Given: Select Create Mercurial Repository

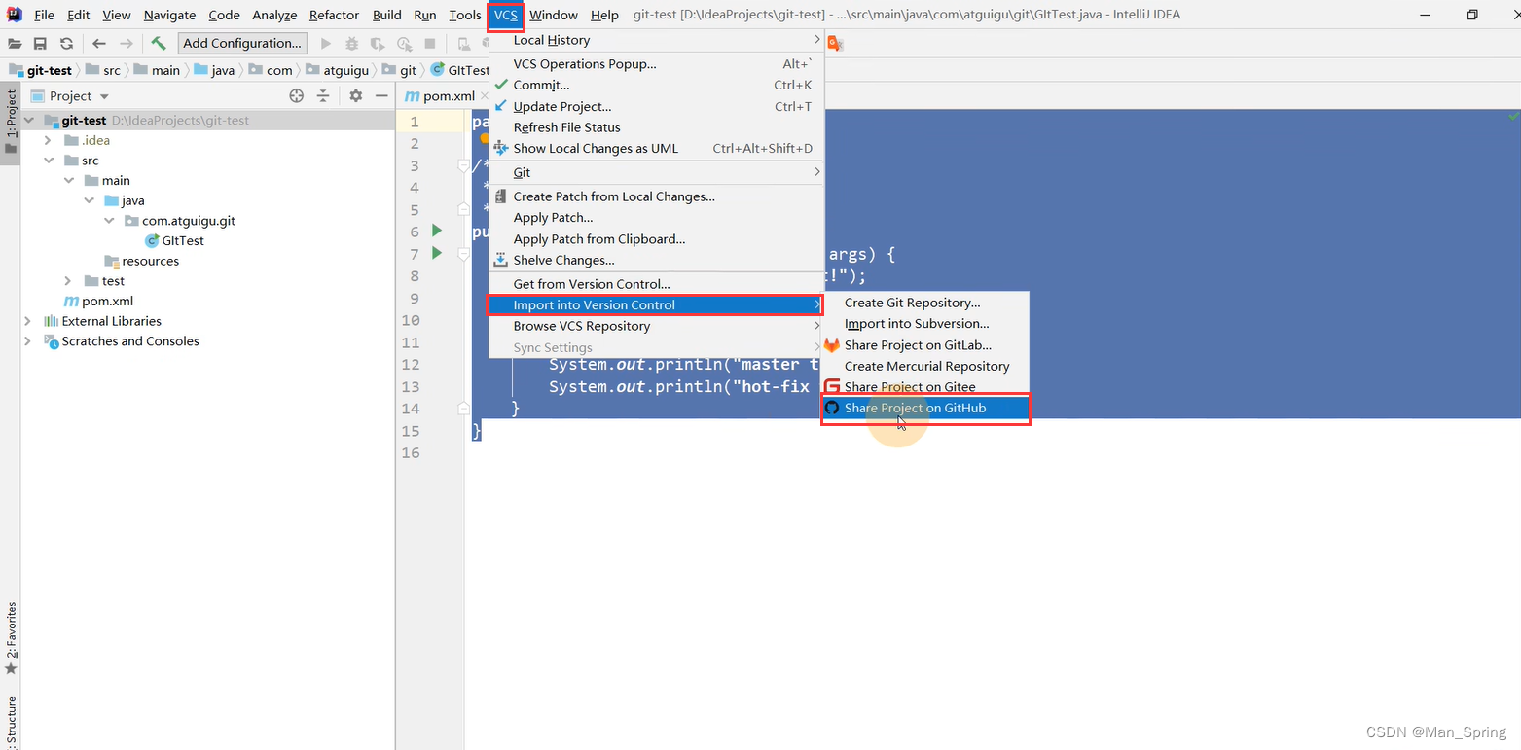Looking at the screenshot, I should pos(924,366).
